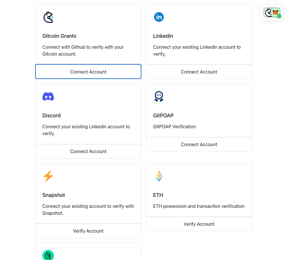The width and height of the screenshot is (287, 260).
Task: Click the green Gitcoin icon at bottom
Action: (x=48, y=255)
